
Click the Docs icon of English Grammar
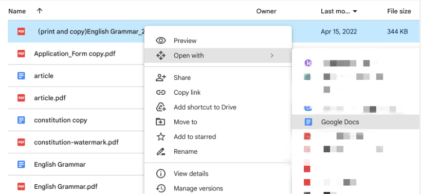pyautogui.click(x=21, y=165)
